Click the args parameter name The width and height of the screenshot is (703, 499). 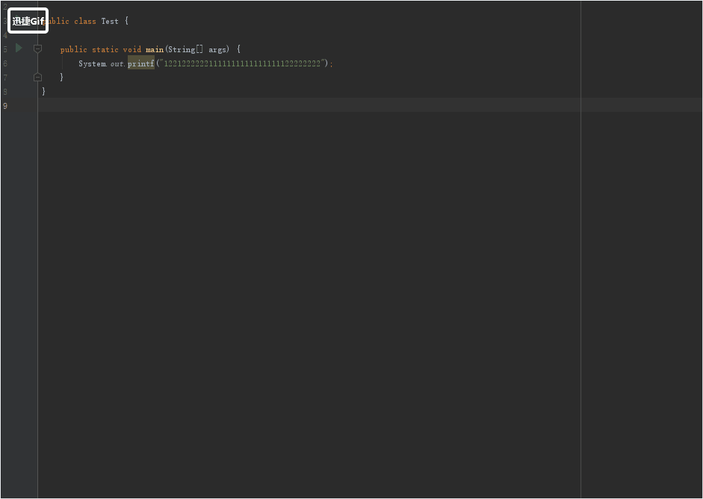[218, 50]
